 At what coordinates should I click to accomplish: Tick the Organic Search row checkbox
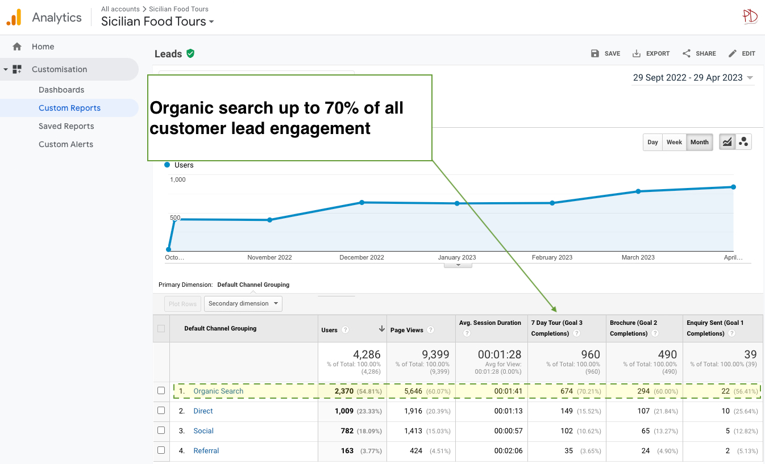click(x=161, y=391)
